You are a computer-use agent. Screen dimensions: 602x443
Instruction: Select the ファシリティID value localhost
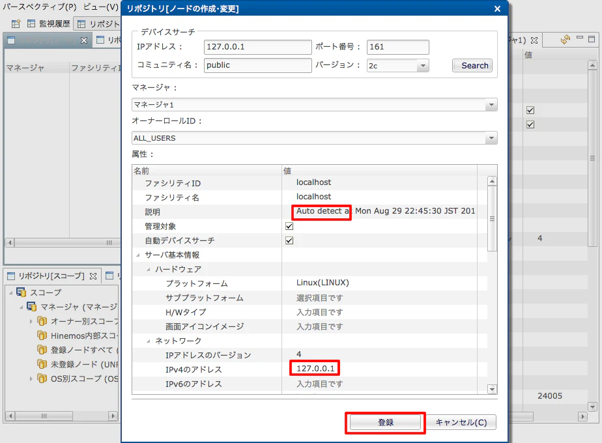[313, 182]
